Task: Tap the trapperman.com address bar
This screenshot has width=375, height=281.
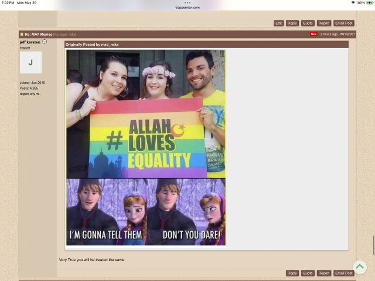Action: [187, 8]
